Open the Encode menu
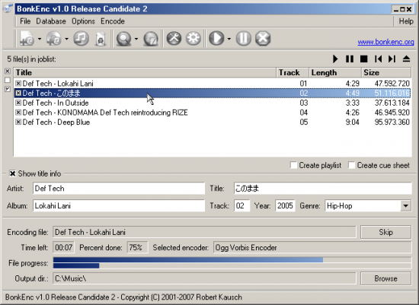 (x=113, y=21)
